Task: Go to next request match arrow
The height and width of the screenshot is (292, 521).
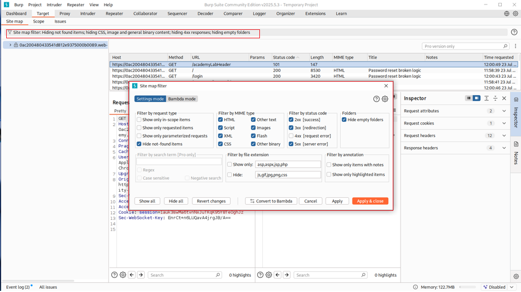Action: click(x=141, y=275)
